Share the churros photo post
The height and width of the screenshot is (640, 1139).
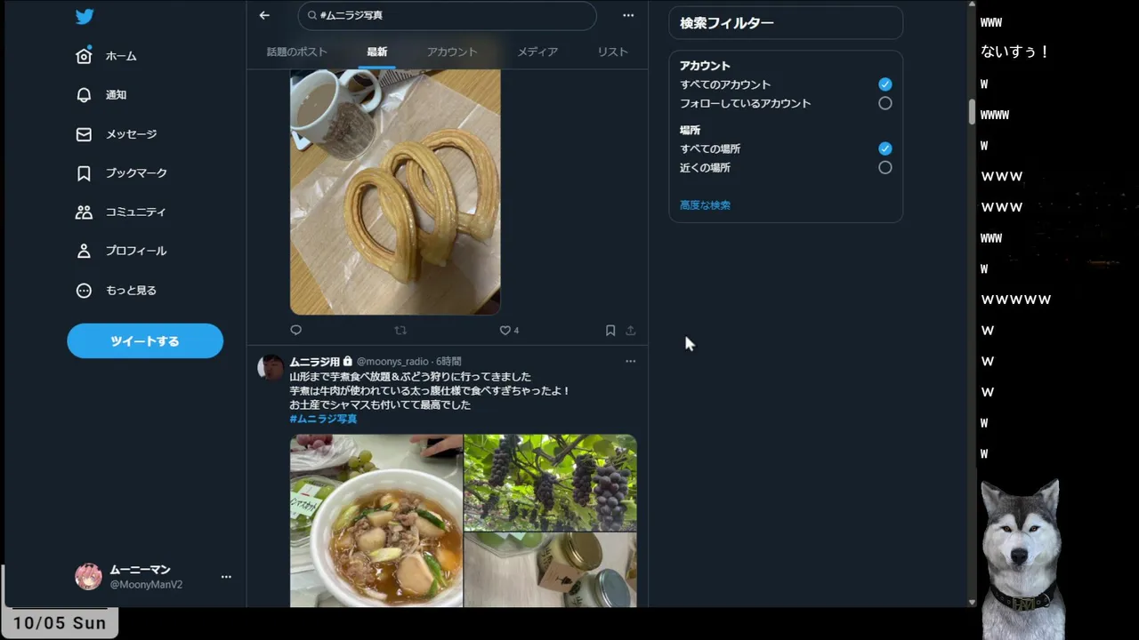(x=631, y=330)
